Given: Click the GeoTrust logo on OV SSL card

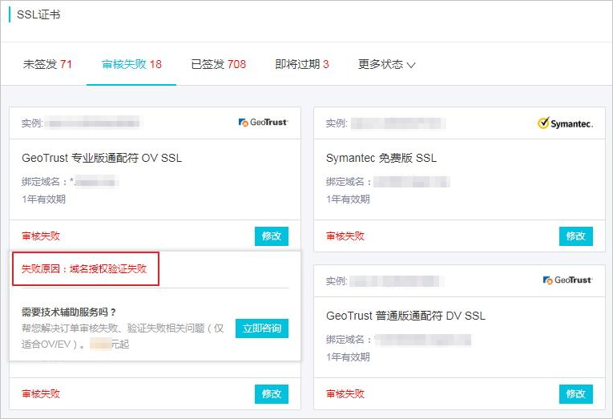Looking at the screenshot, I should [x=263, y=123].
